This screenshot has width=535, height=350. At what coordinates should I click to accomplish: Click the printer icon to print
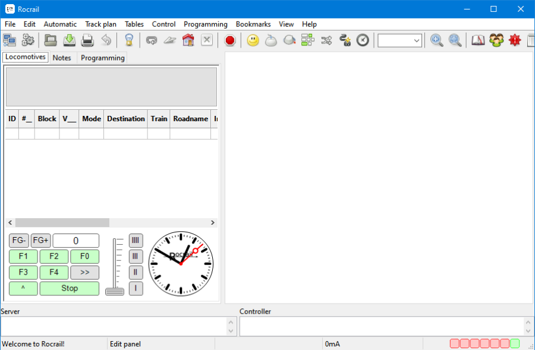point(87,40)
